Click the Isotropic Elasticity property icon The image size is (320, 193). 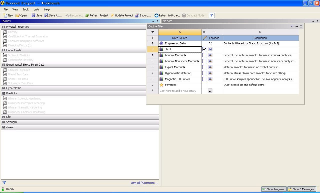pos(5,55)
